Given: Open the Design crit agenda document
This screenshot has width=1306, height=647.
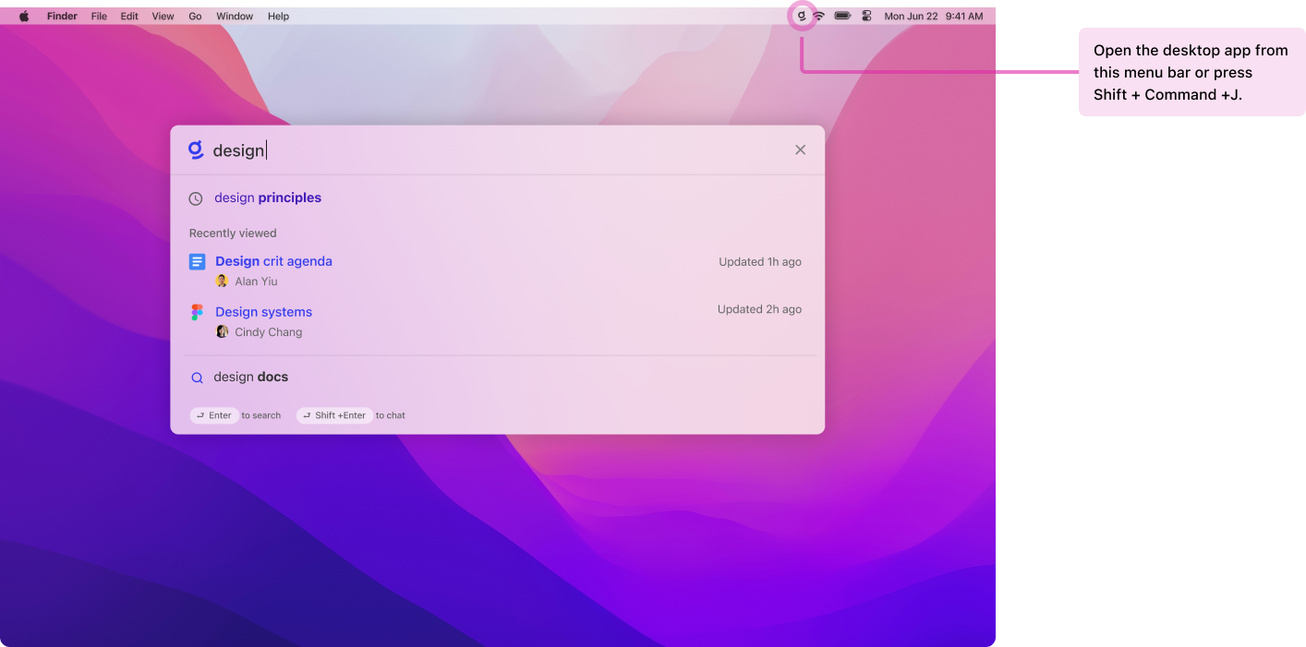Looking at the screenshot, I should point(273,261).
